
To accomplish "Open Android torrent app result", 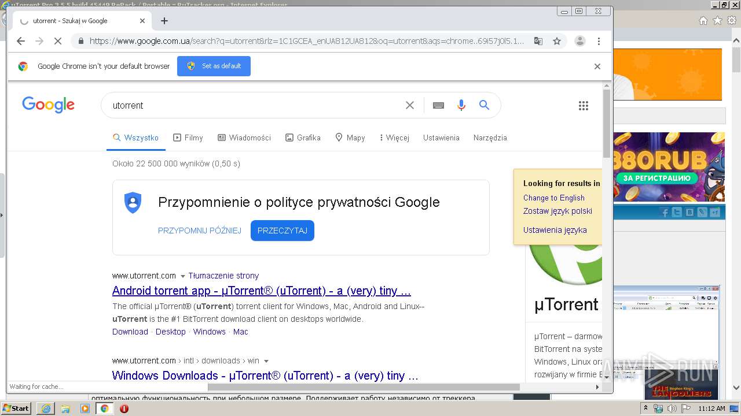I will click(x=262, y=291).
